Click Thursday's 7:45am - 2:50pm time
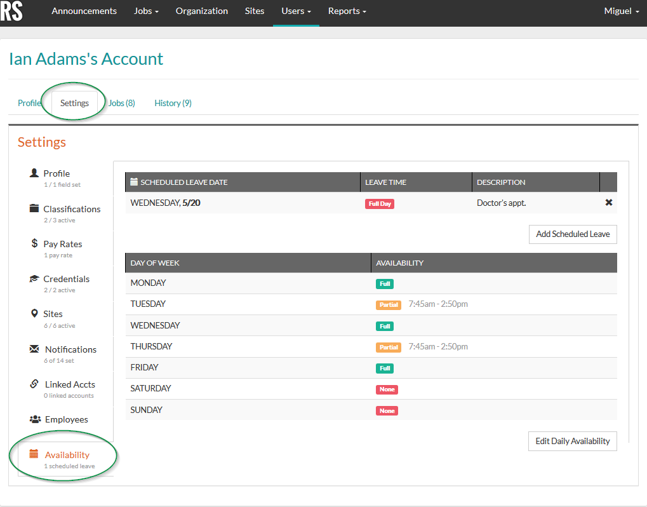647x507 pixels. click(438, 346)
